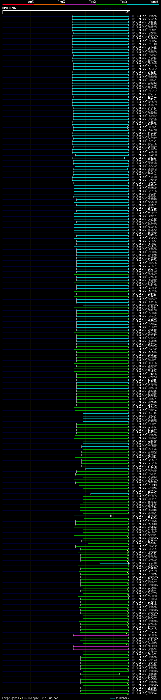Click label UniRef100_Q68H94
Viewport: 161px width, 700px height.
pyautogui.click(x=144, y=513)
